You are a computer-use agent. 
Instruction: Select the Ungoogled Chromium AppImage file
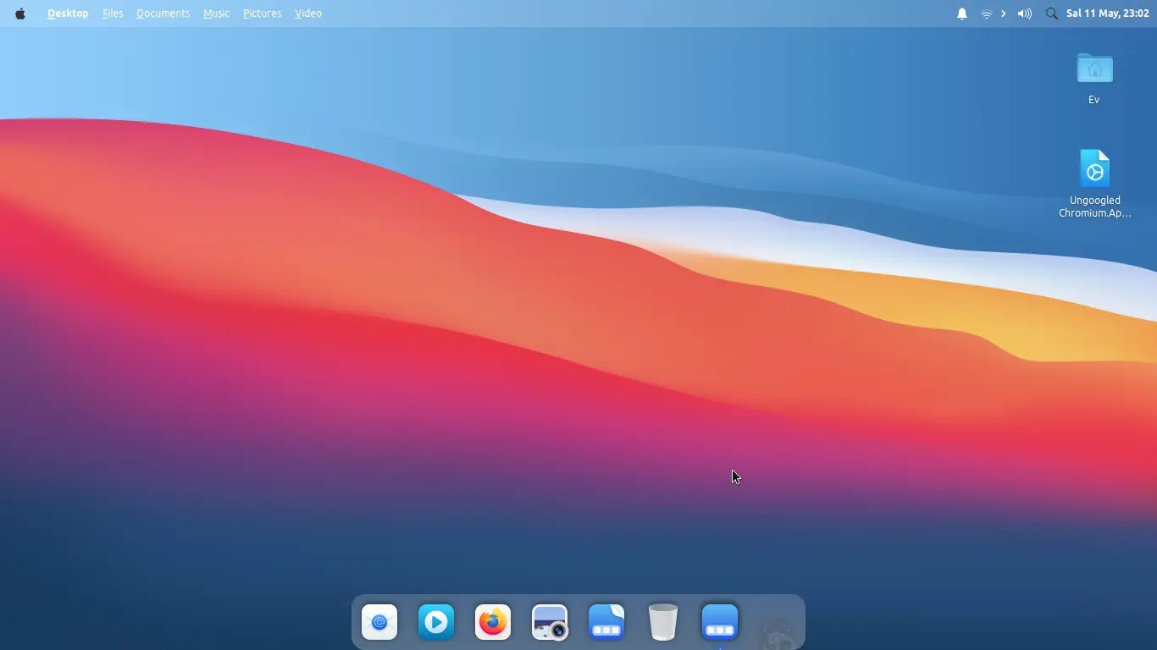[1094, 169]
